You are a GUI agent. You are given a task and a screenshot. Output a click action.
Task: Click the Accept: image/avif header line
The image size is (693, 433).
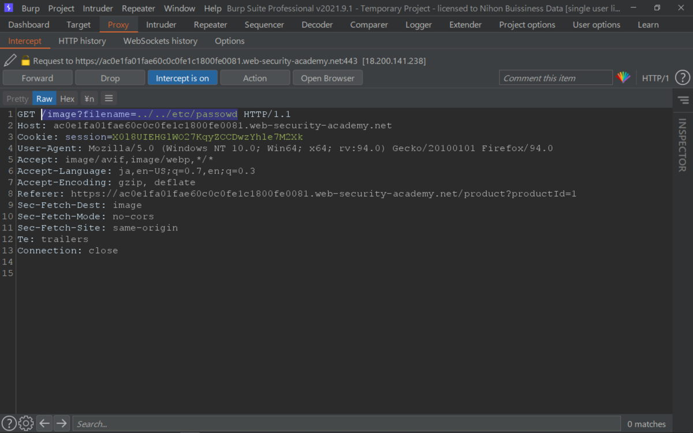[x=115, y=159]
